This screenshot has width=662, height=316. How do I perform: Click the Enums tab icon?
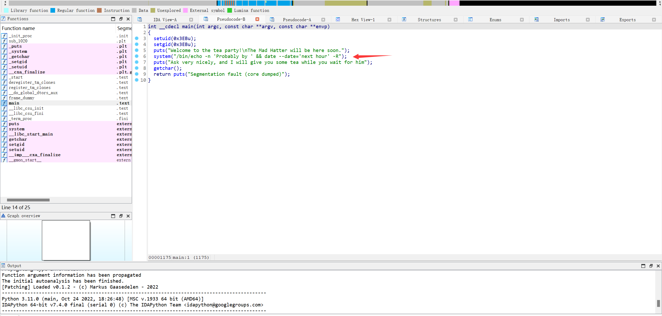click(x=470, y=19)
